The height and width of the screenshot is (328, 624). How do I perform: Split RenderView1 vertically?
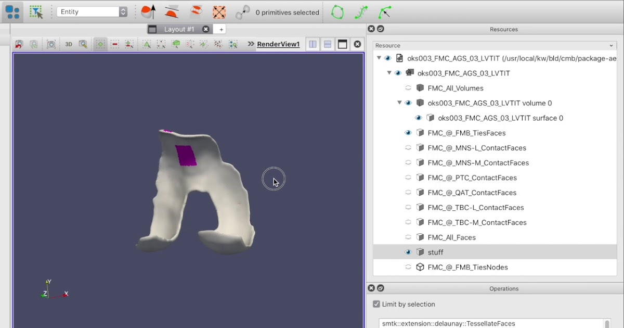pos(328,44)
